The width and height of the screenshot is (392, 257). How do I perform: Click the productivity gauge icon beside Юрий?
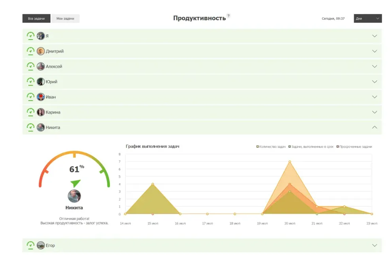pos(30,82)
